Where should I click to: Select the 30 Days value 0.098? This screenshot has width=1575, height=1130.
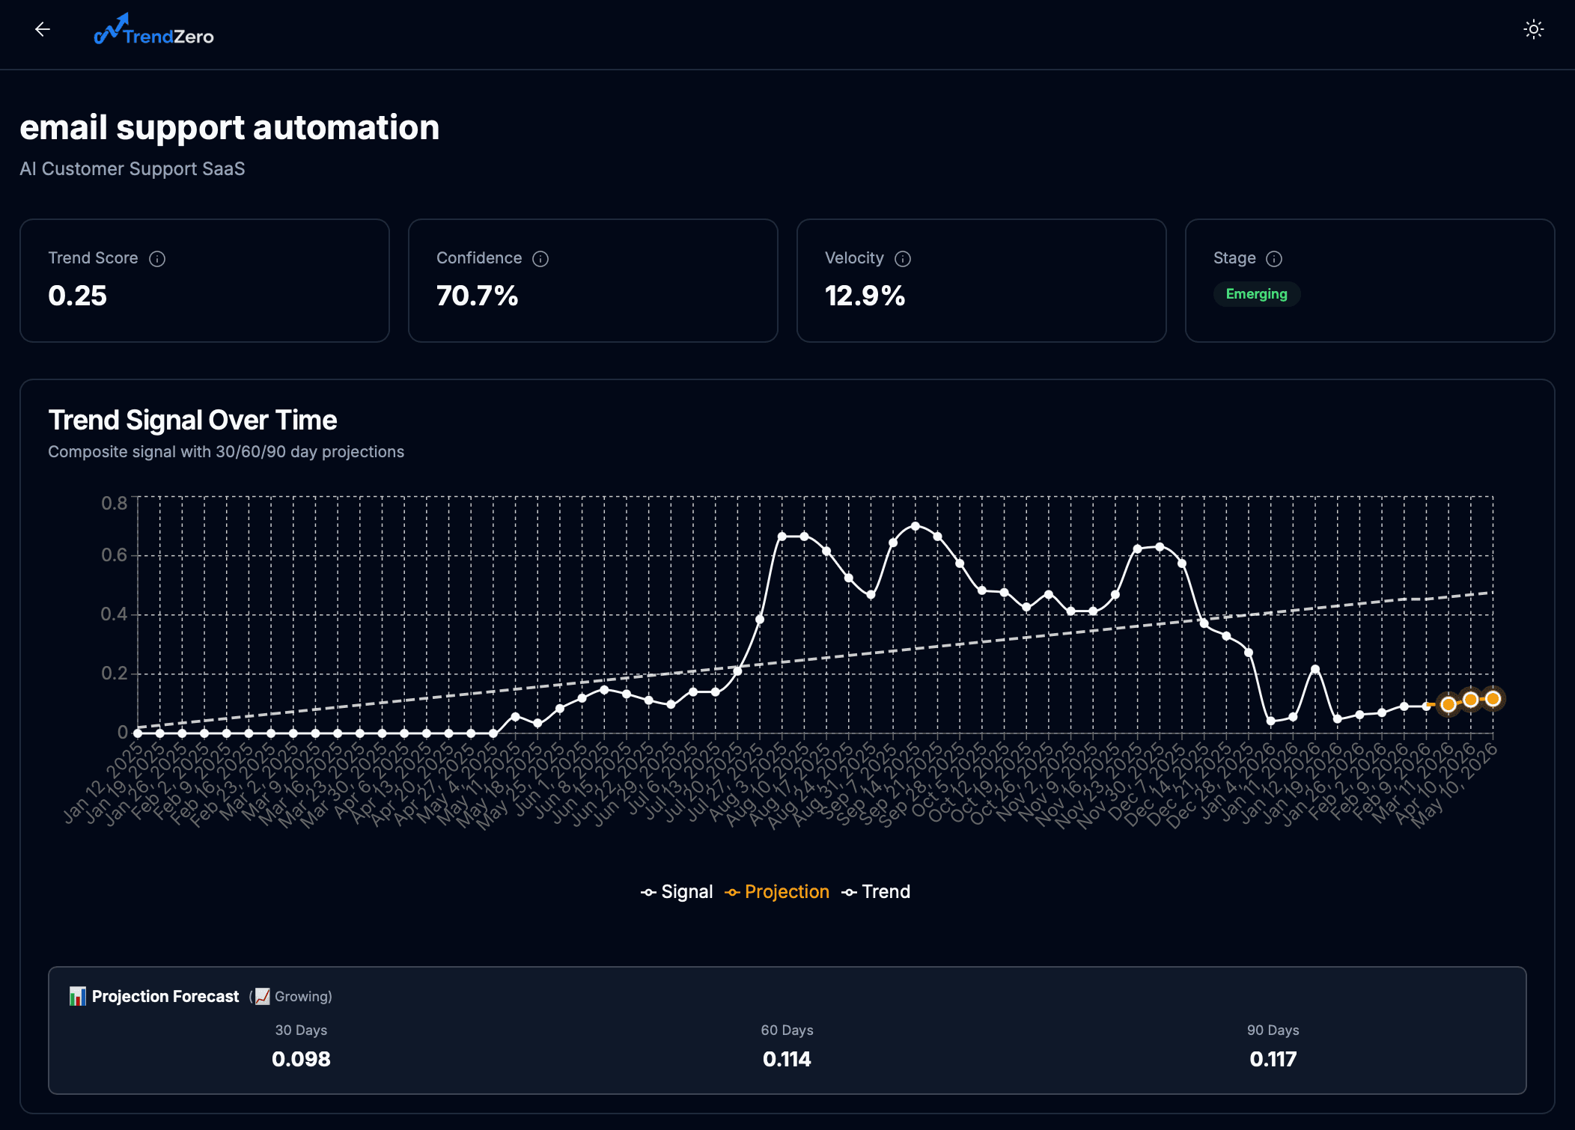click(301, 1059)
